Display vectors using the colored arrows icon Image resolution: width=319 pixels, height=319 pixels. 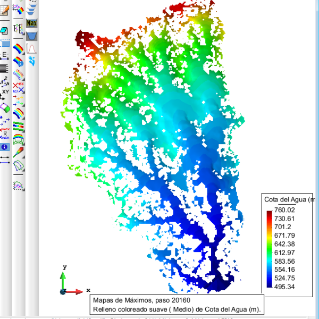point(19,100)
